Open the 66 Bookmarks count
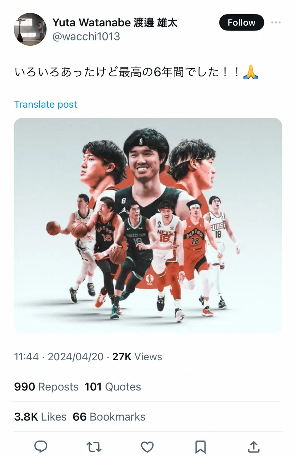Image resolution: width=296 pixels, height=458 pixels. point(109,417)
